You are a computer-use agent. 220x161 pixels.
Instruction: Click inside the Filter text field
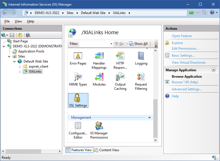tap(94, 44)
